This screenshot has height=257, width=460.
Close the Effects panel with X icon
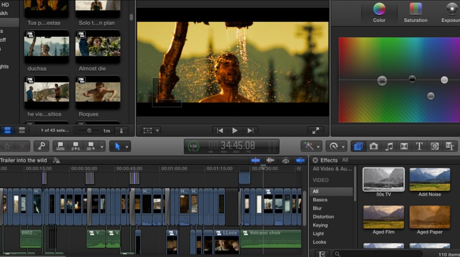315,160
